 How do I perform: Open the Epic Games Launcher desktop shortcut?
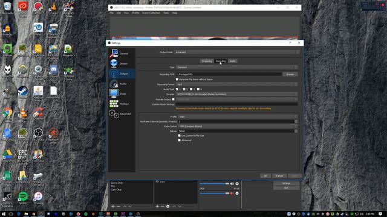coord(23,155)
